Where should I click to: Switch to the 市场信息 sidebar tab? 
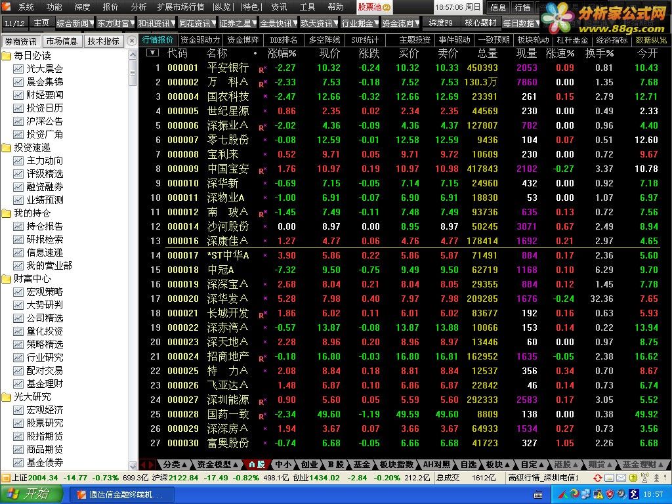tap(62, 41)
